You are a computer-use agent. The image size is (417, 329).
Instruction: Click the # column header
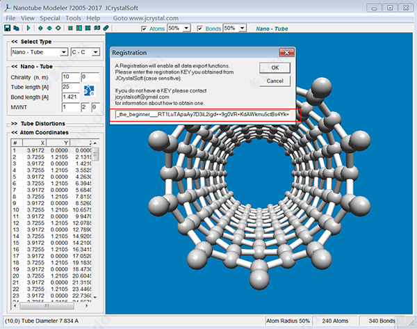17,143
